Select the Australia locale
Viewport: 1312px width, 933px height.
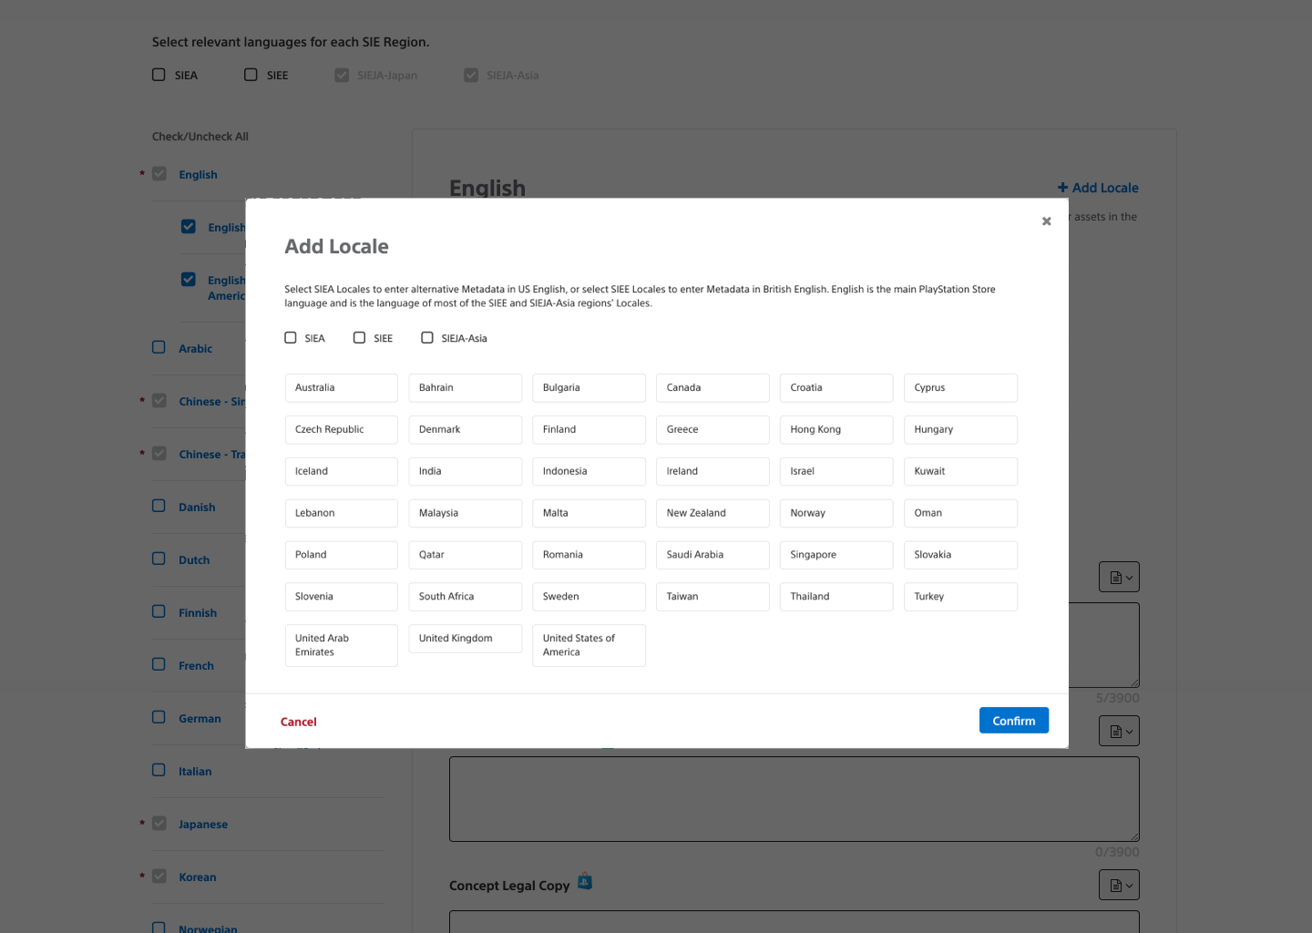click(x=341, y=388)
